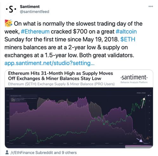Open /r/EthFinance Subreddit and 9 others
The image size is (158, 156).
click(x=43, y=152)
